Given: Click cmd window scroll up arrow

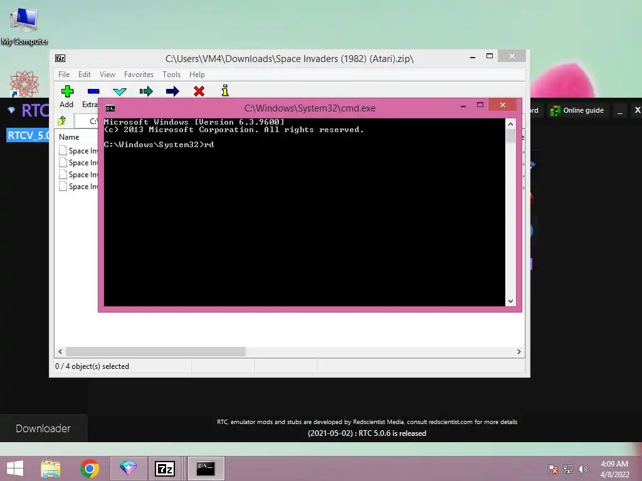Looking at the screenshot, I should pos(510,124).
